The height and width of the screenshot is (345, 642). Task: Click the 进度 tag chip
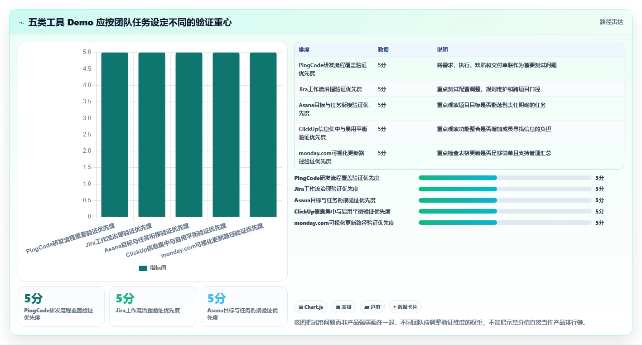372,307
